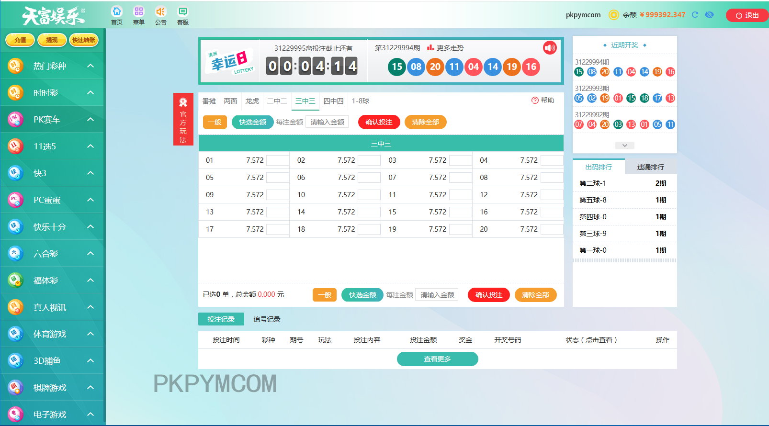The height and width of the screenshot is (426, 769).
Task: Select top 快选金额 quick amount toggle
Action: coord(252,122)
